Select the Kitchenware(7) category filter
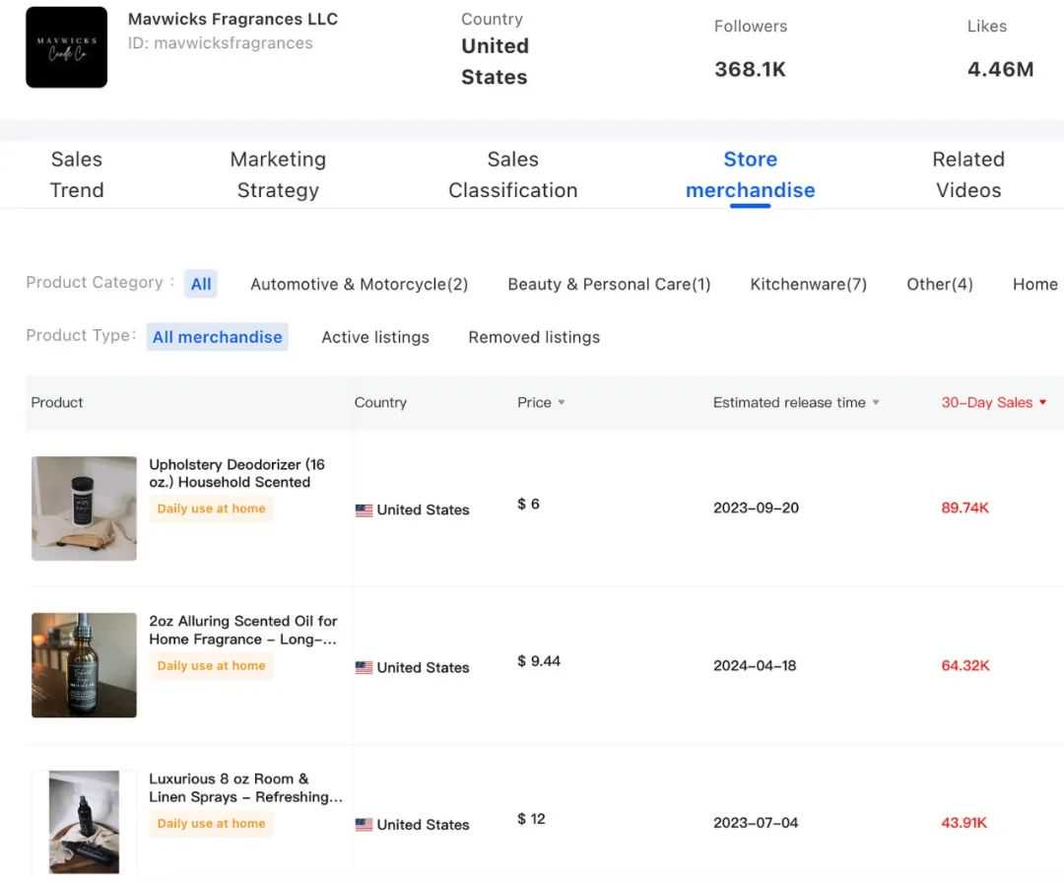The image size is (1064, 882). click(808, 284)
